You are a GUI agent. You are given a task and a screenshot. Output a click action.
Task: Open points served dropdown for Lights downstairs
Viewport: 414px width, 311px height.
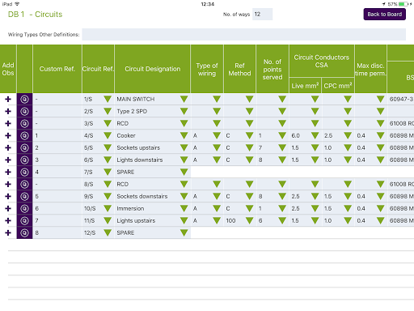[x=282, y=160]
